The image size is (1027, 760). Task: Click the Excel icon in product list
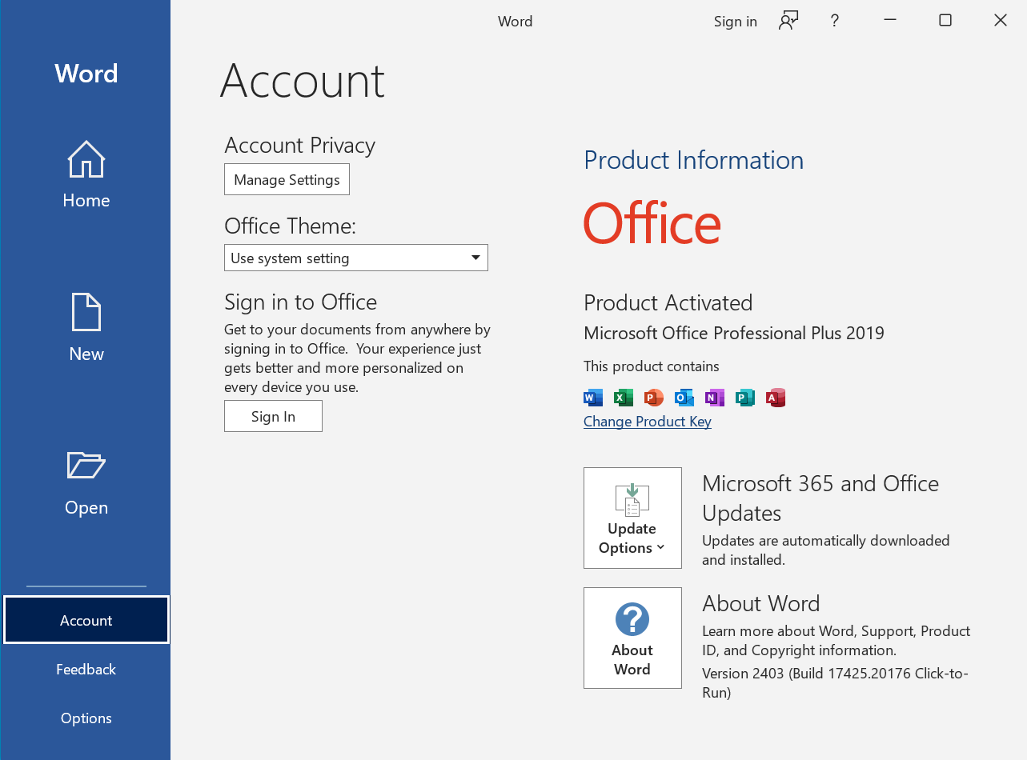point(624,398)
